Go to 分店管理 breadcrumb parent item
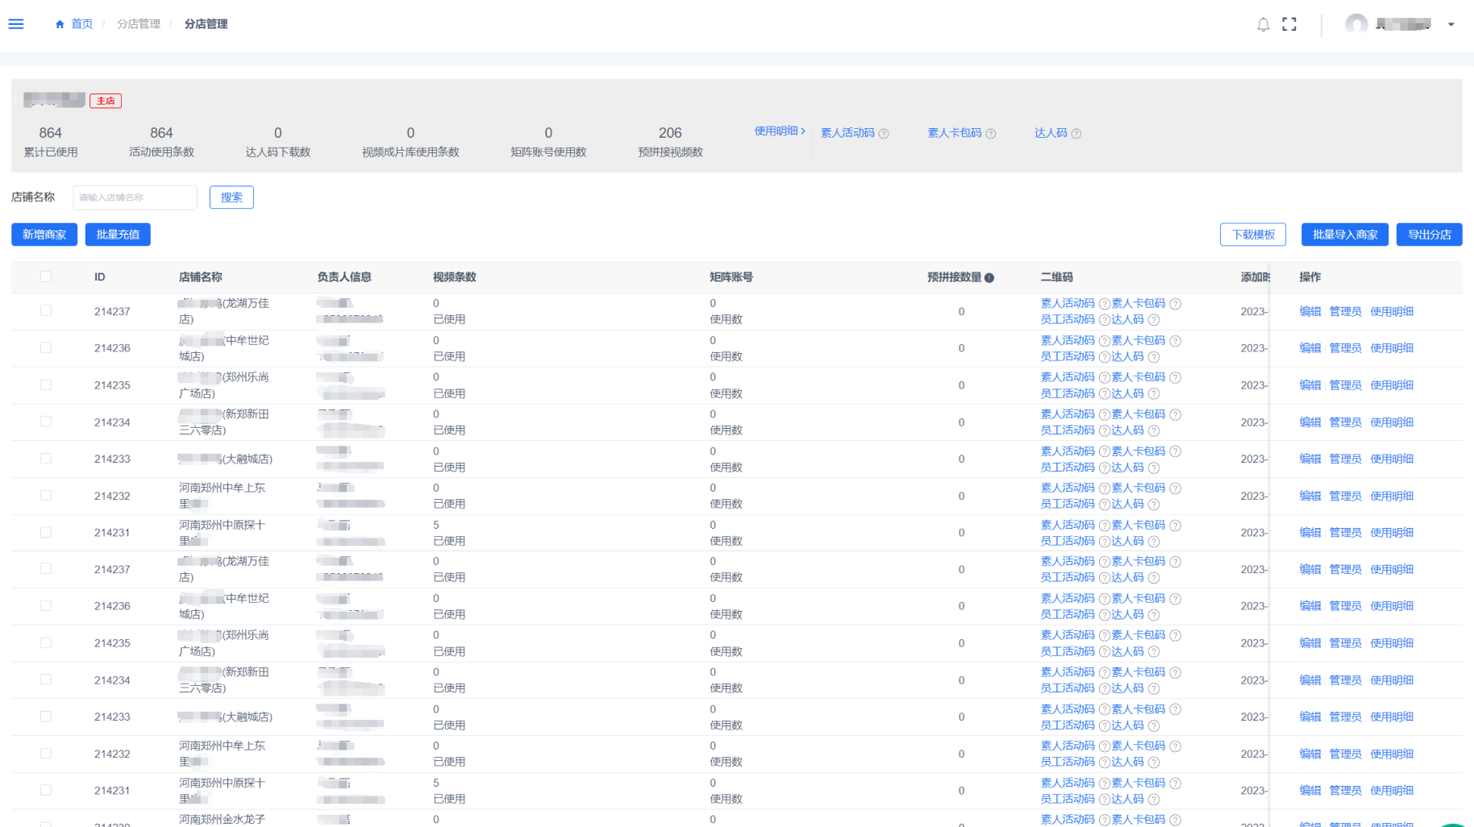Viewport: 1474px width, 827px height. tap(139, 24)
